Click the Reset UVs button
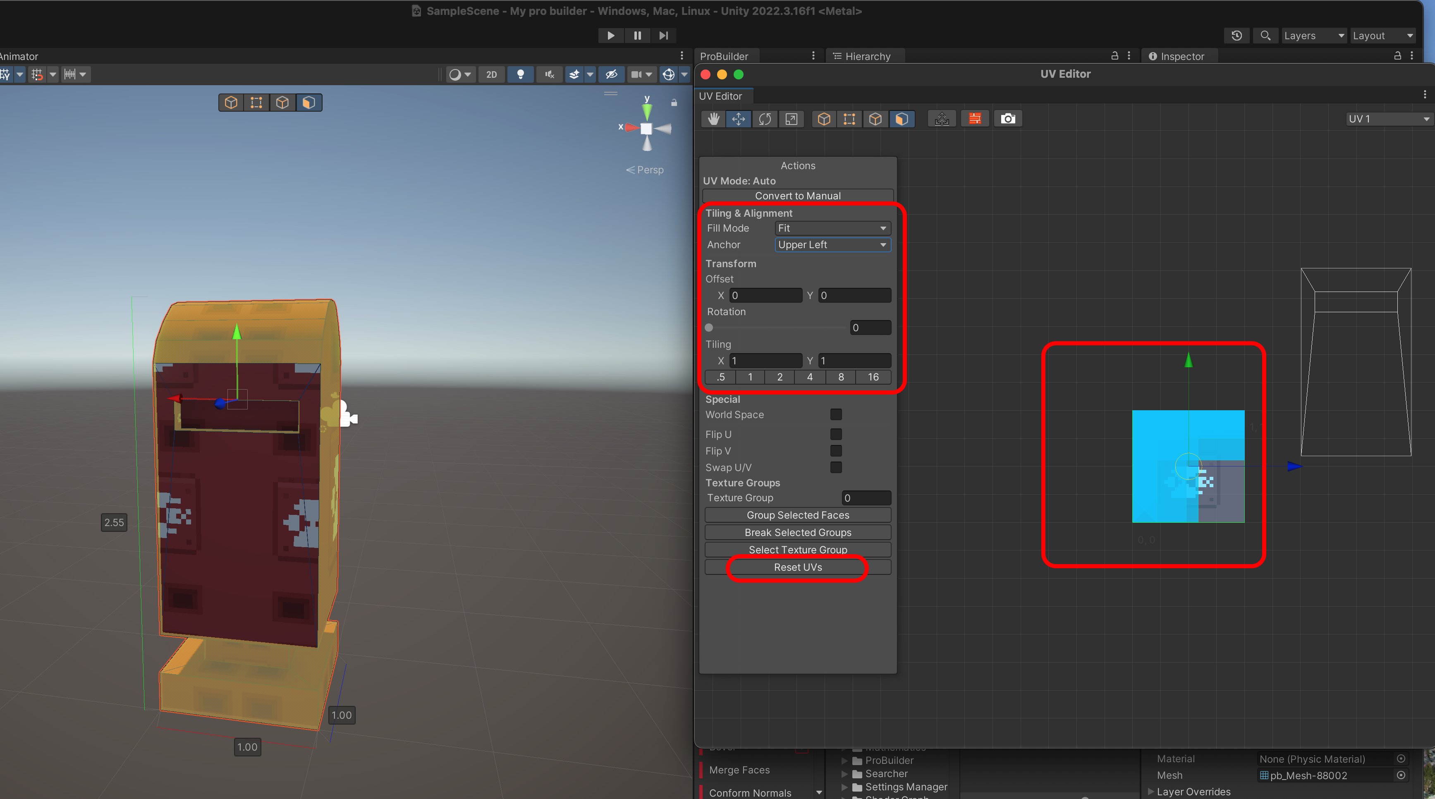Image resolution: width=1435 pixels, height=799 pixels. 797,567
